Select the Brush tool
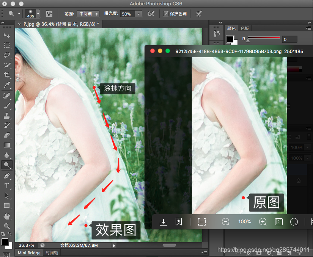Viewport: 313px width, 257px height. [7, 106]
